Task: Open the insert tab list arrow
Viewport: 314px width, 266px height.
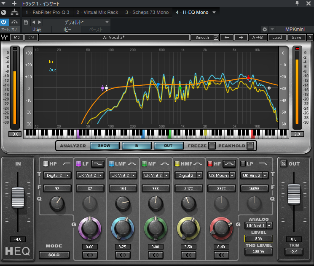Action: 214,12
